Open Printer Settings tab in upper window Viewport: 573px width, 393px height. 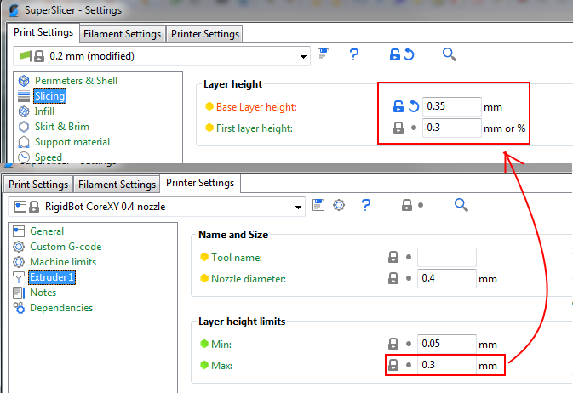[x=205, y=34]
